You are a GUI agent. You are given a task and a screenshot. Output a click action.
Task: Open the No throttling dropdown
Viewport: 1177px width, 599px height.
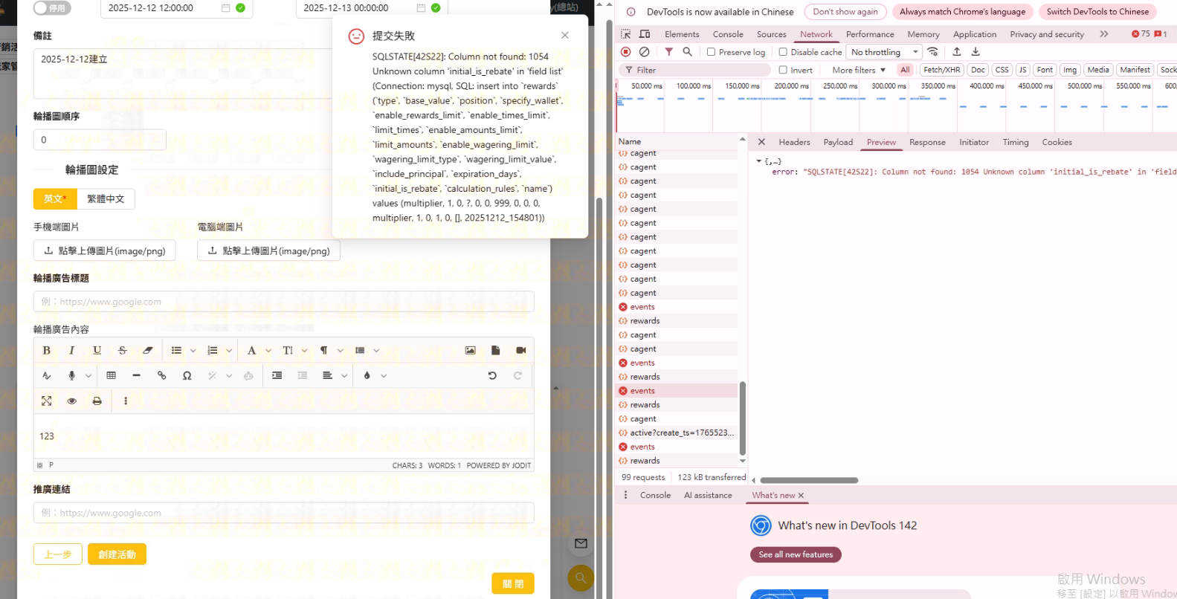[x=885, y=52]
